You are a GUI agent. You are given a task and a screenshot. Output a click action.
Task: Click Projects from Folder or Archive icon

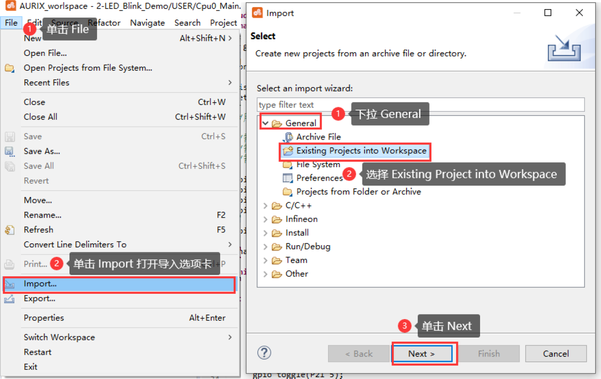pyautogui.click(x=287, y=192)
